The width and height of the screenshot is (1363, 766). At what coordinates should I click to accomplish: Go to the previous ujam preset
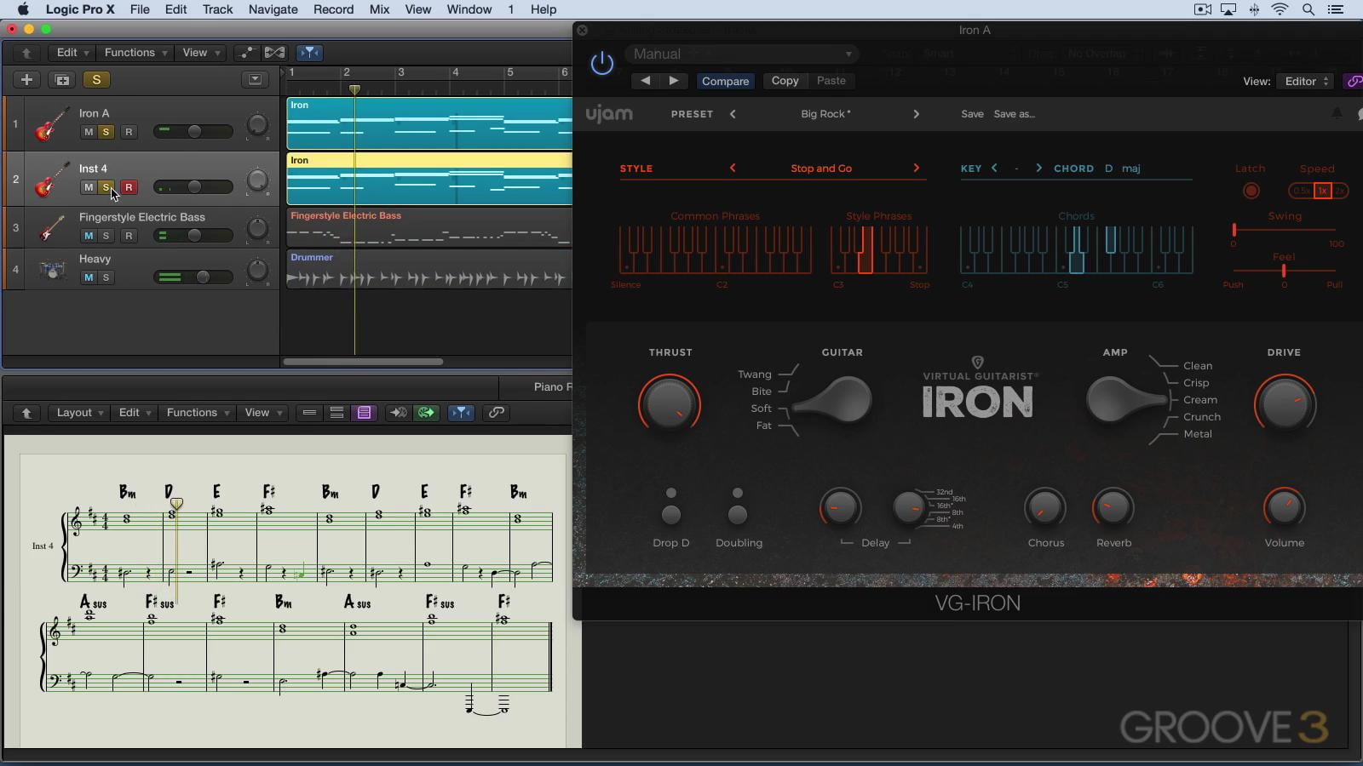[733, 114]
